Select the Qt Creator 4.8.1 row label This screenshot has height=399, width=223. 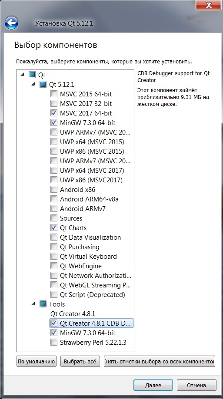73,314
